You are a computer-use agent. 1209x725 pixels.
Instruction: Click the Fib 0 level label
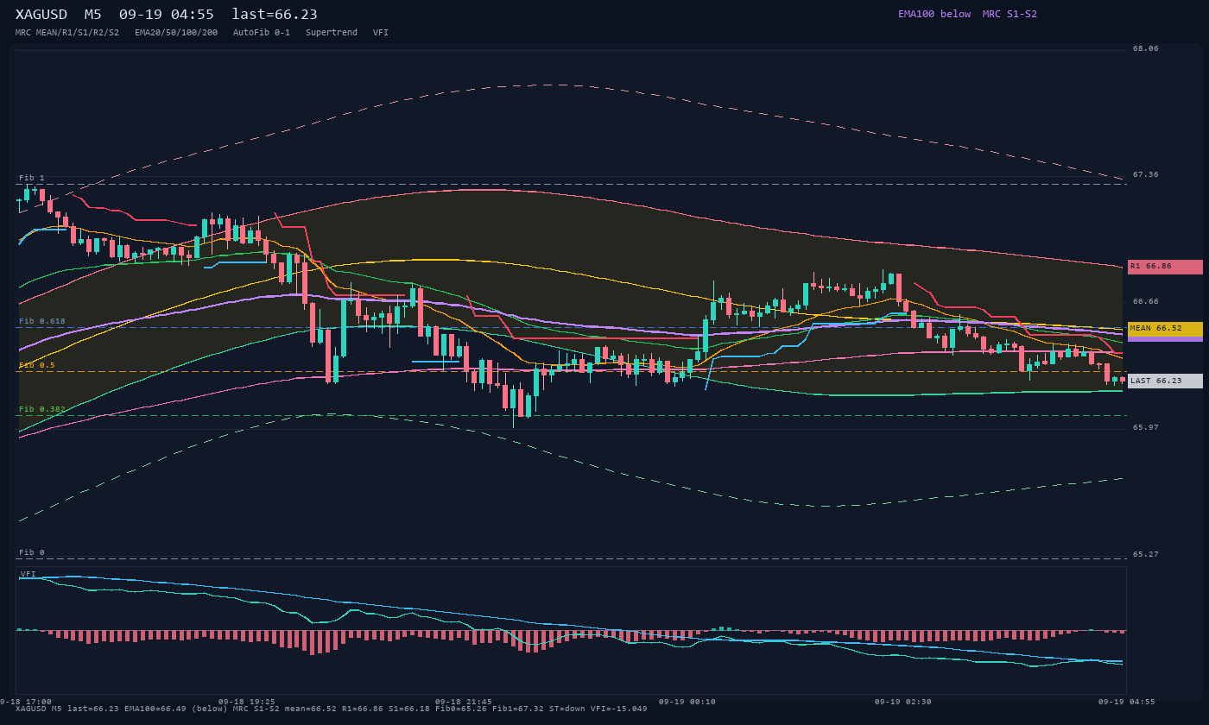click(32, 552)
